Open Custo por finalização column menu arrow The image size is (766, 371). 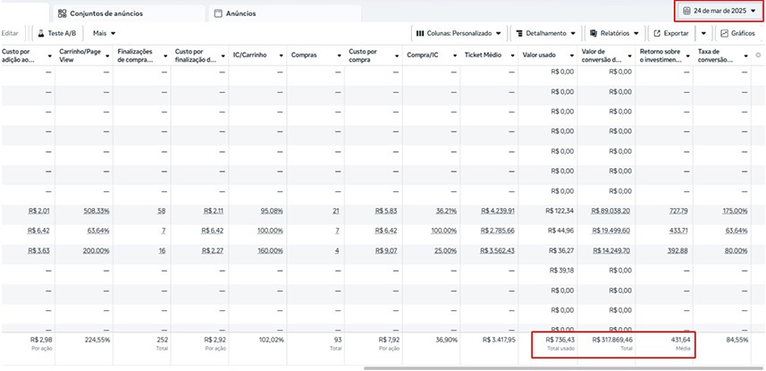223,55
